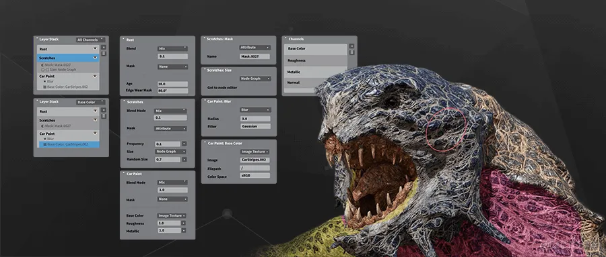606x257 pixels.
Task: Click square button beside Scratches Frequency value
Action: pyautogui.click(x=184, y=144)
